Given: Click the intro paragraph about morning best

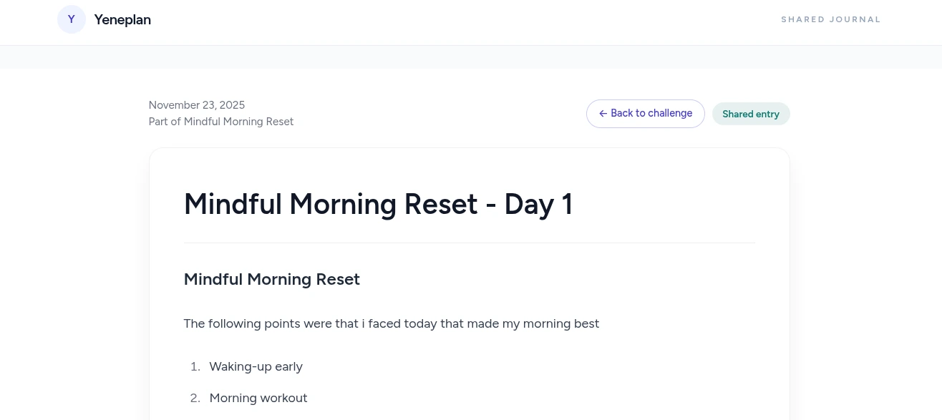Looking at the screenshot, I should [391, 323].
